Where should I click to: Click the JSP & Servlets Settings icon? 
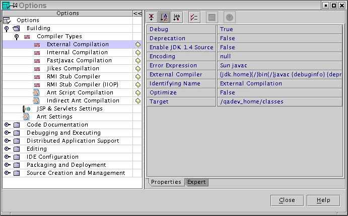(27, 109)
